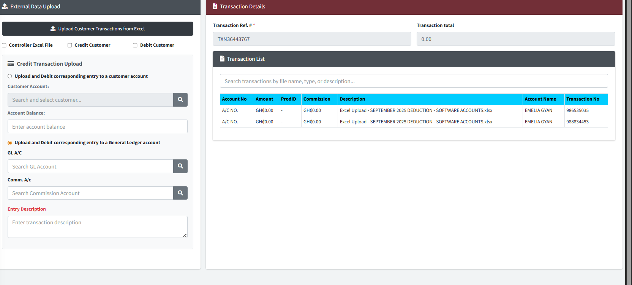Image resolution: width=632 pixels, height=285 pixels.
Task: Tick the Credit Customer checkbox
Action: pyautogui.click(x=70, y=45)
